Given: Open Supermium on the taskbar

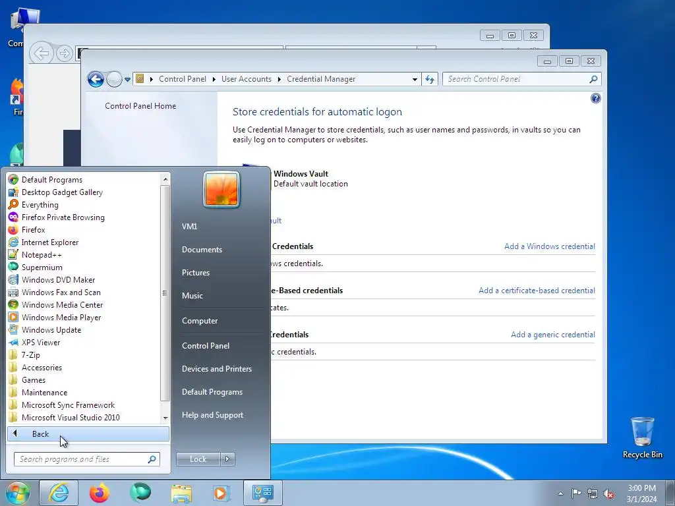Looking at the screenshot, I should pos(140,493).
